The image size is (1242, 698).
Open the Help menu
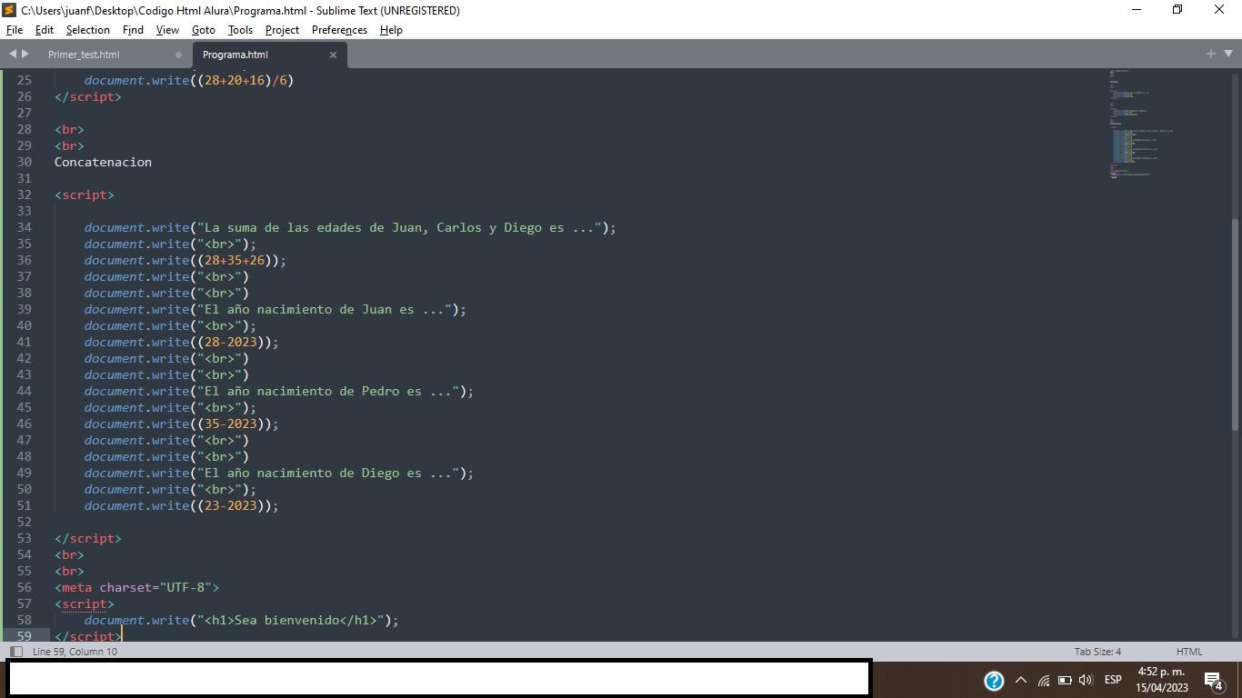click(x=391, y=30)
